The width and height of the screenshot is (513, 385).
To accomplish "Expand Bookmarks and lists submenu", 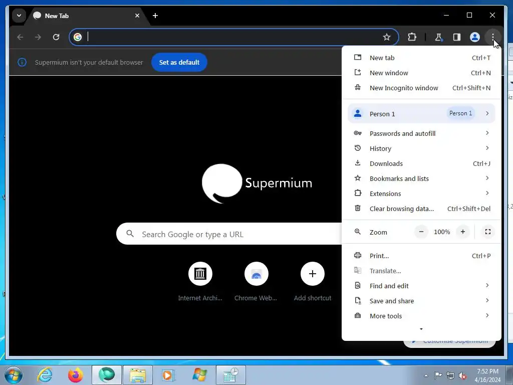I will 421,178.
